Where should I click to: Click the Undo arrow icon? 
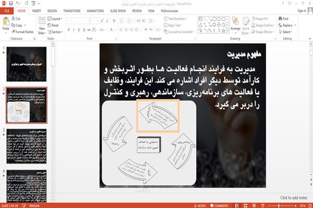18,3
